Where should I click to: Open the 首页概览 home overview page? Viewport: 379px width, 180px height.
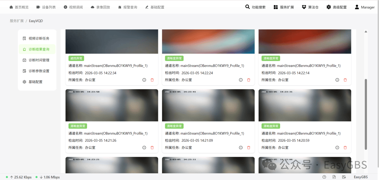19,7
